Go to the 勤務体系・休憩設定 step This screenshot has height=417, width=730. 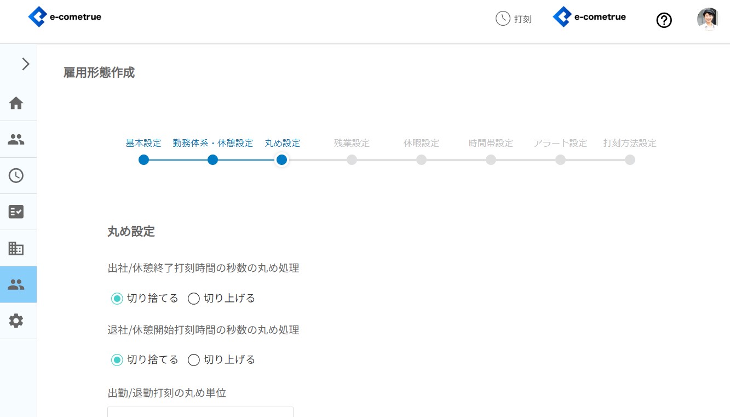[x=213, y=159]
